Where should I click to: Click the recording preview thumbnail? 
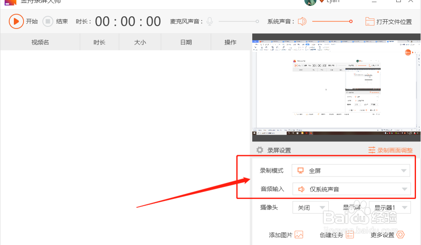(336, 88)
